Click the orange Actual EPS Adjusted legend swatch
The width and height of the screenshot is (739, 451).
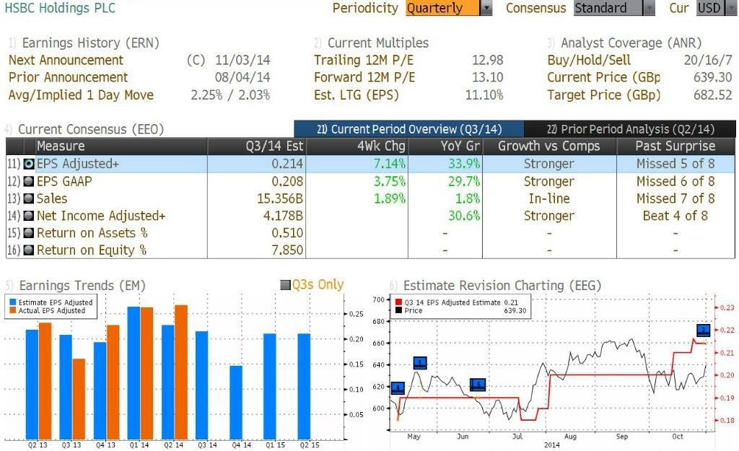[x=13, y=310]
